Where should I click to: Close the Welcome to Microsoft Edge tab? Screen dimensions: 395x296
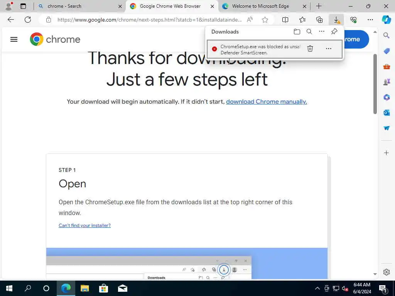(x=304, y=6)
